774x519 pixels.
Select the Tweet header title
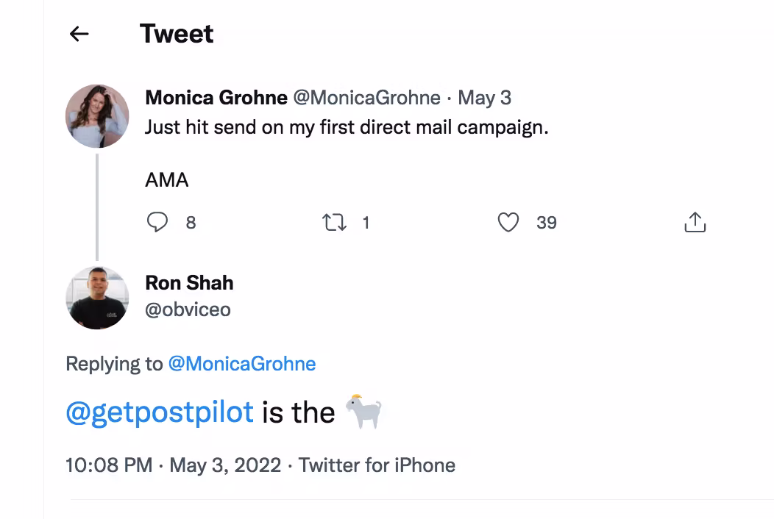coord(177,33)
